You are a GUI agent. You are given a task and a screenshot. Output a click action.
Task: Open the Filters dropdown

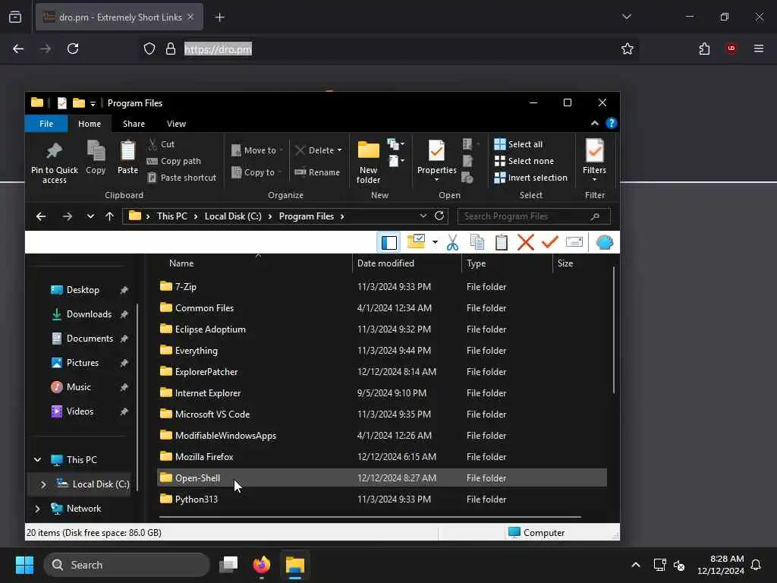[x=594, y=161]
